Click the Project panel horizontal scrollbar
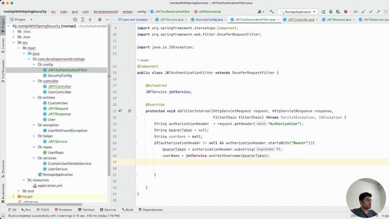 click(44, 204)
